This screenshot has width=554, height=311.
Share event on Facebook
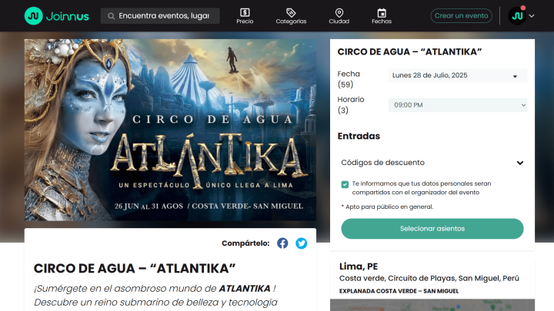pos(282,243)
